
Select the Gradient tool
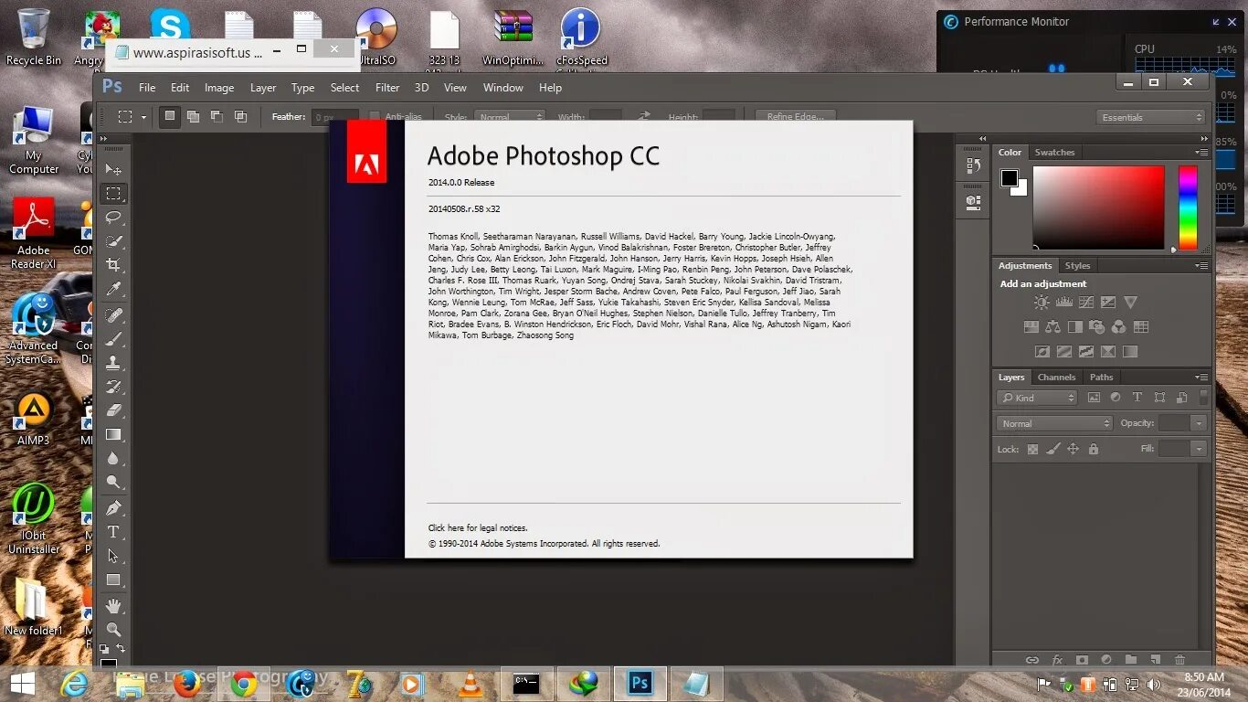pos(113,434)
